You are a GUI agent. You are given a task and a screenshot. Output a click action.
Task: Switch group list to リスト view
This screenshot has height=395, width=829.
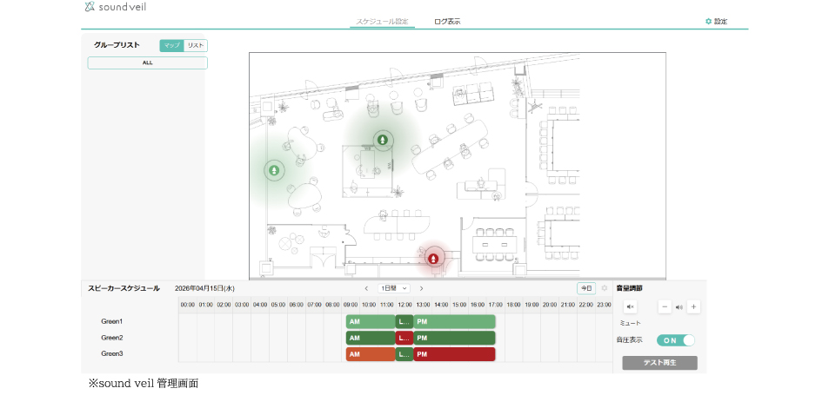(x=196, y=46)
